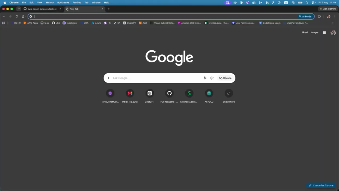Open the excalidraw bookmark

click(x=70, y=23)
